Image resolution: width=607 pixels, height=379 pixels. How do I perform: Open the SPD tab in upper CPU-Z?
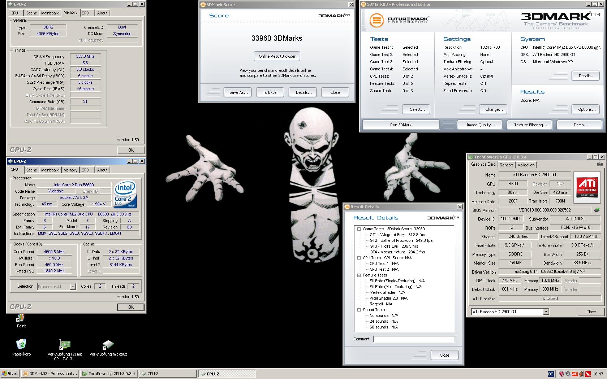pyautogui.click(x=85, y=13)
